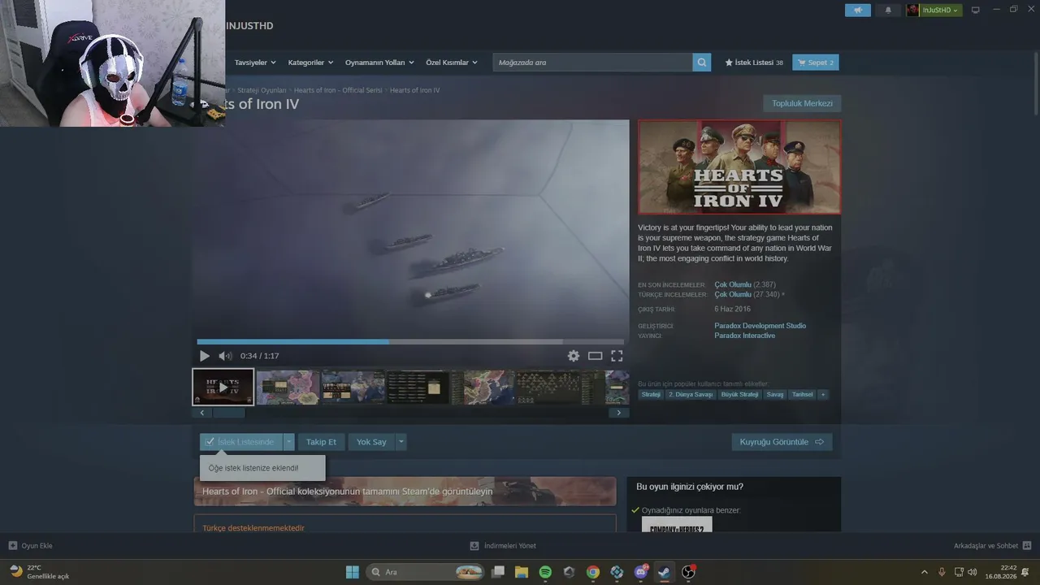
Task: Open Steam announcements megaphone button
Action: click(858, 11)
